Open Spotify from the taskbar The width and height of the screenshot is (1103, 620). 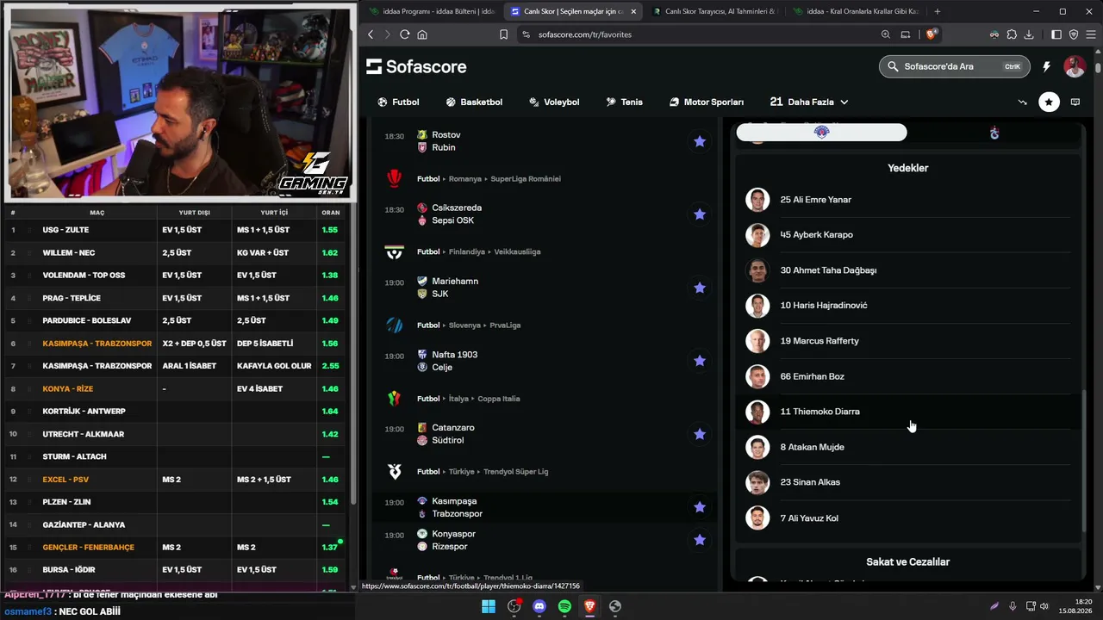tap(564, 606)
